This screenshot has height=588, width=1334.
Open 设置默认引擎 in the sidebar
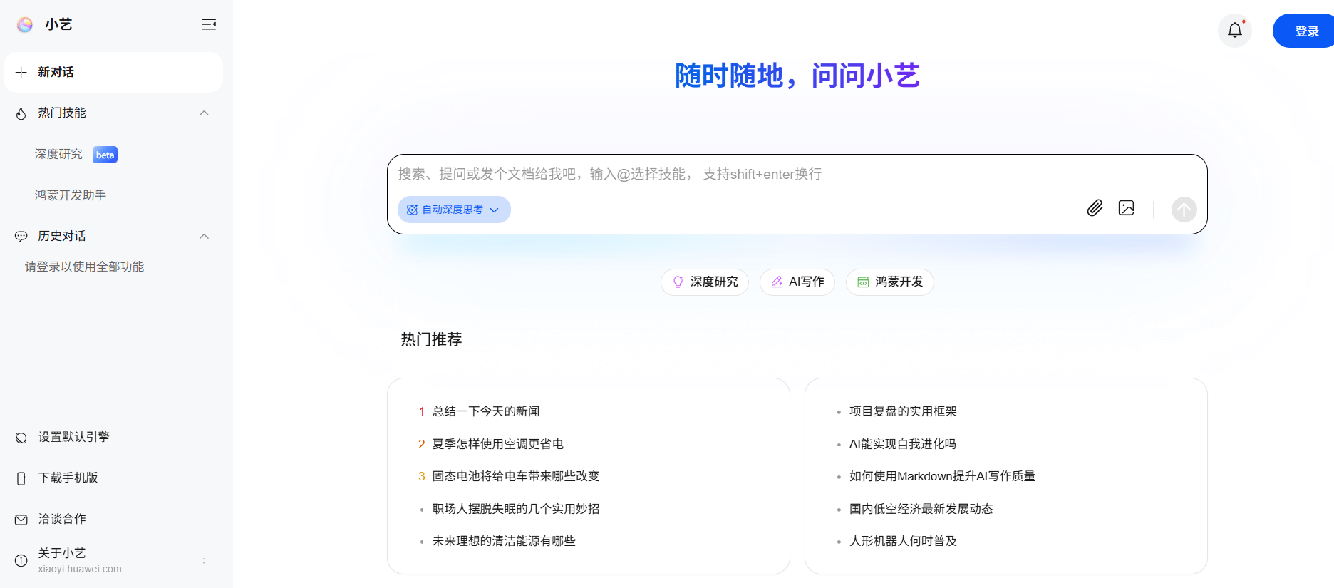pyautogui.click(x=73, y=437)
